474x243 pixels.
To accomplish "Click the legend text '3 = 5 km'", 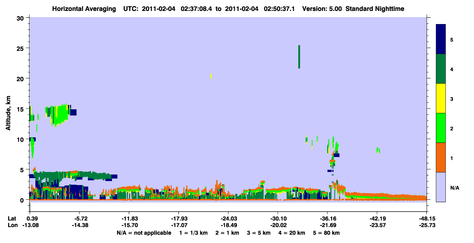I will 259,233.
